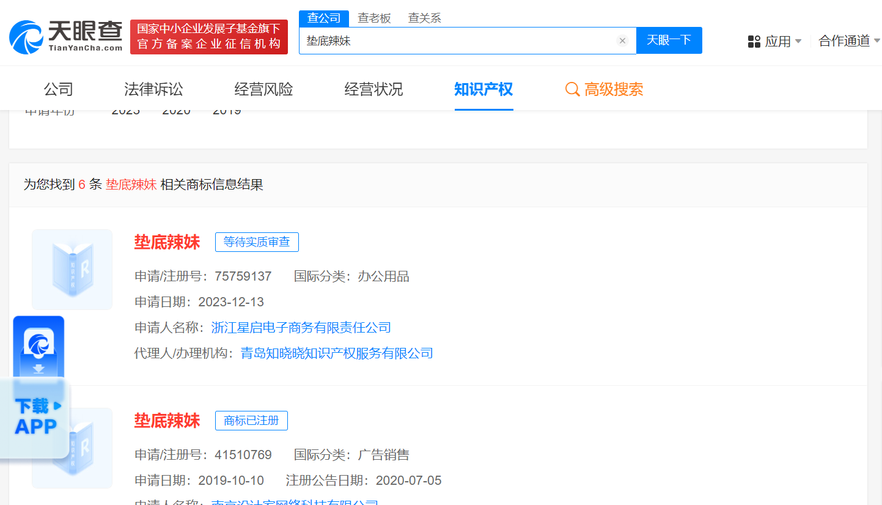Click the magnifier icon for advanced search

(x=572, y=89)
